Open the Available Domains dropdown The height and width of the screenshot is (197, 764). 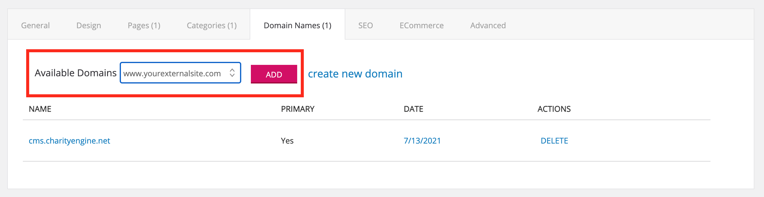pos(180,73)
